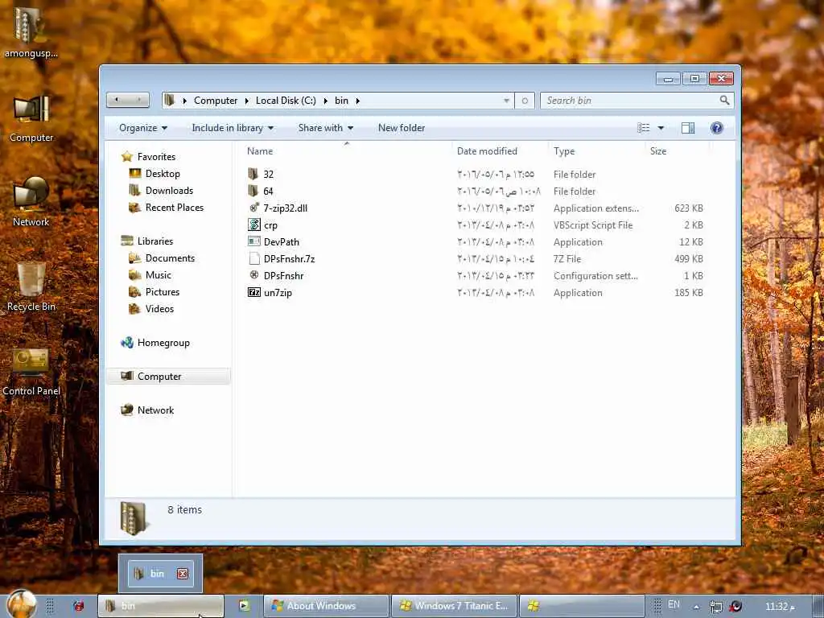Viewport: 824px width, 618px height.
Task: Go forward with the Forward arrow
Action: pyautogui.click(x=139, y=100)
